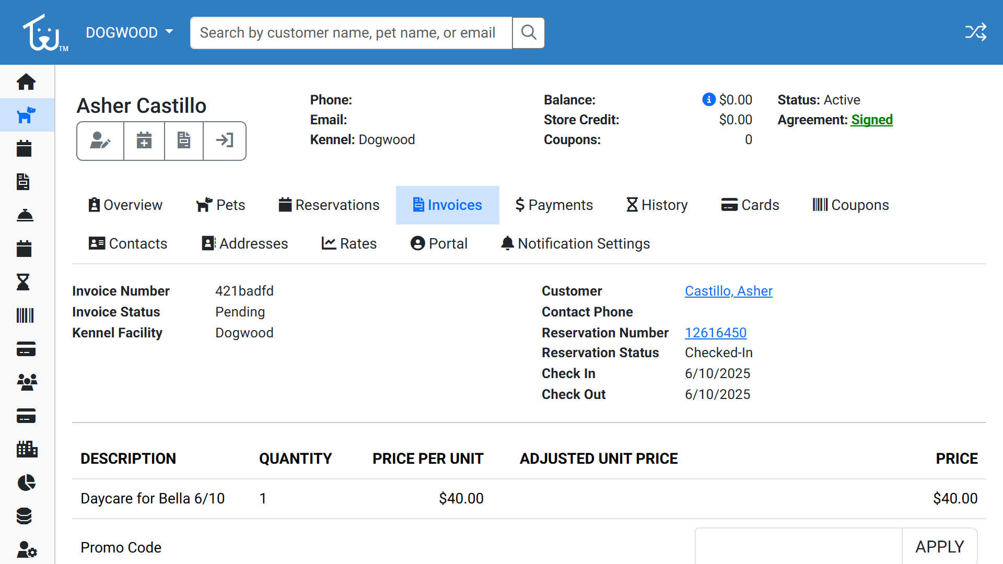Click the Signed agreement link

(871, 120)
